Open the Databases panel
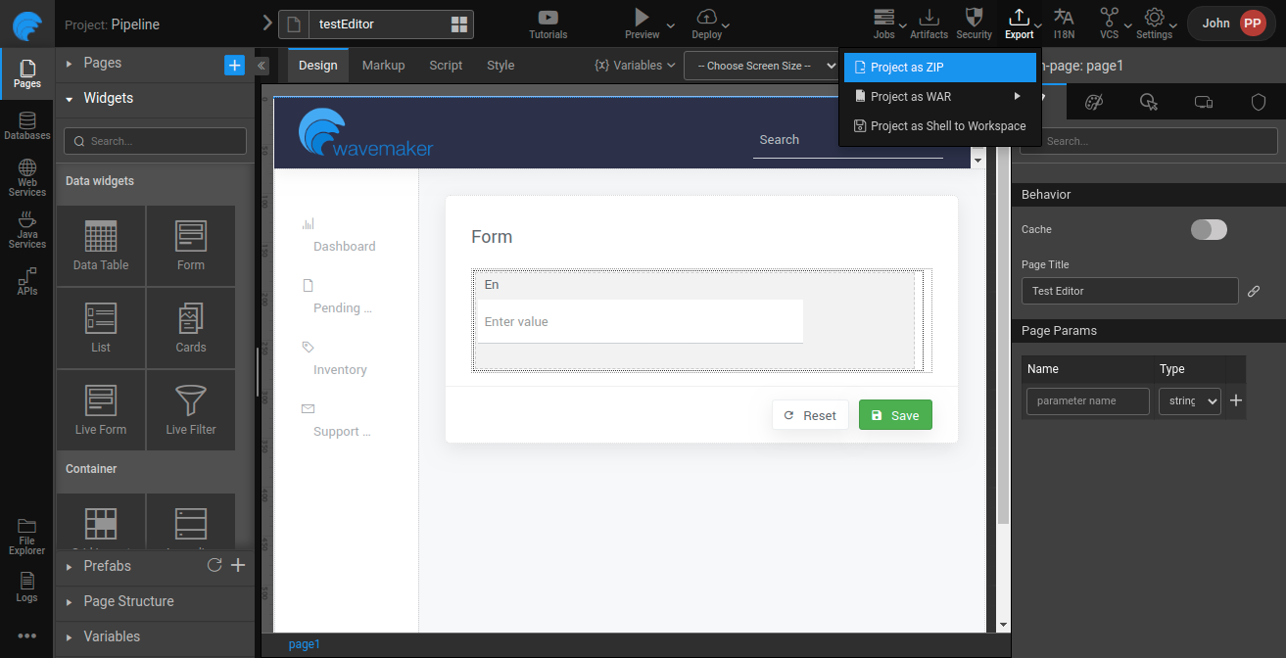The height and width of the screenshot is (658, 1286). coord(26,125)
